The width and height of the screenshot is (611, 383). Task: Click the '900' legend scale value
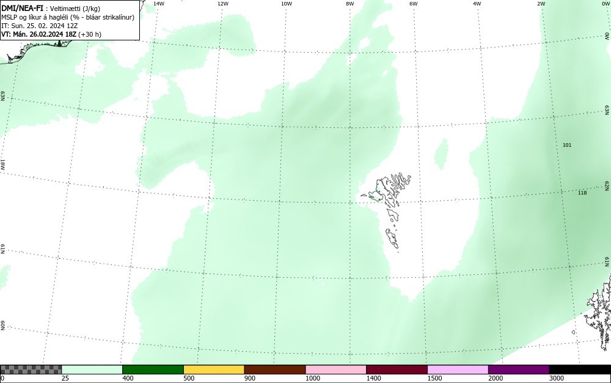[x=250, y=378]
